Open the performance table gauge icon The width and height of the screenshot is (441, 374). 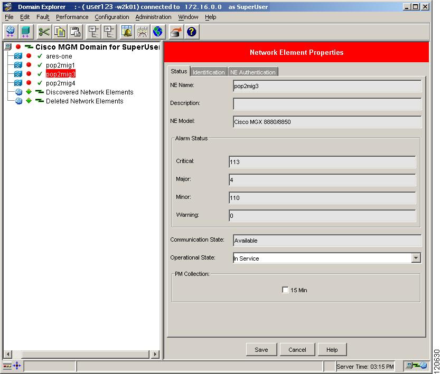142,32
